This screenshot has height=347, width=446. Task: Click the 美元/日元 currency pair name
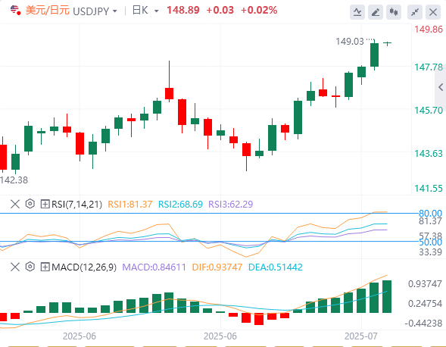click(x=48, y=11)
